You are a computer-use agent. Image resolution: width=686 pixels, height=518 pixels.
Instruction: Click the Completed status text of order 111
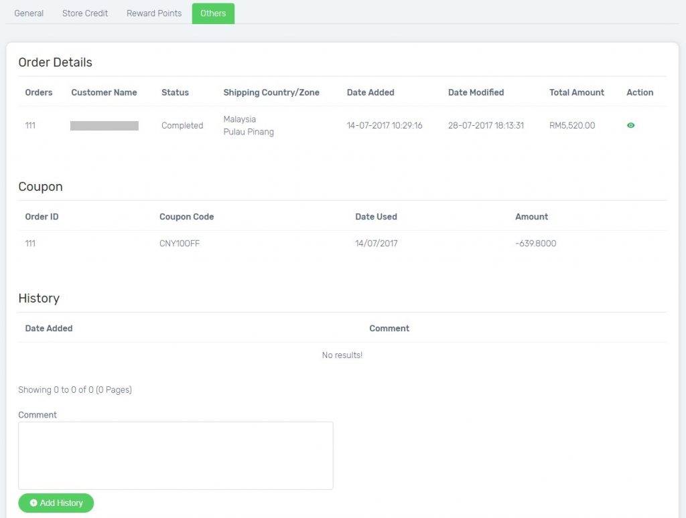point(182,125)
